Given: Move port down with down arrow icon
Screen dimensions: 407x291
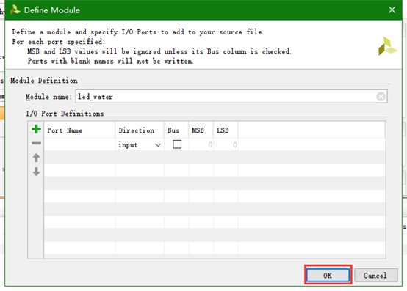Looking at the screenshot, I should 36,172.
